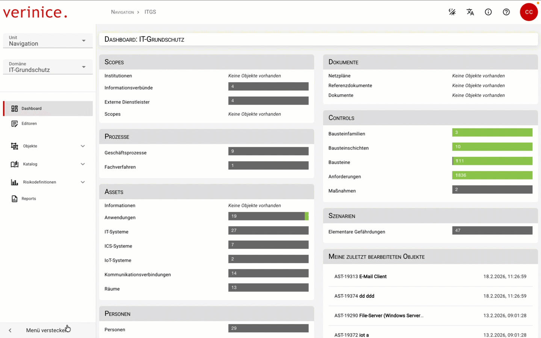Click the Bausteinfamilien bar showing 3
The height and width of the screenshot is (338, 541).
click(x=492, y=133)
